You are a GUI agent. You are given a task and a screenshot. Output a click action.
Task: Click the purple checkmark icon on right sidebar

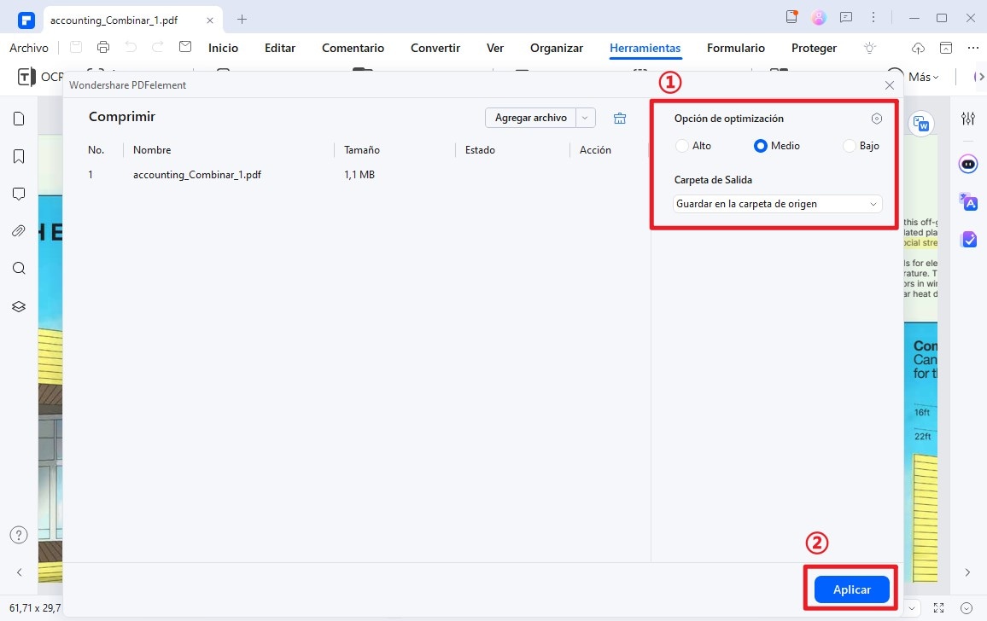[x=969, y=239]
